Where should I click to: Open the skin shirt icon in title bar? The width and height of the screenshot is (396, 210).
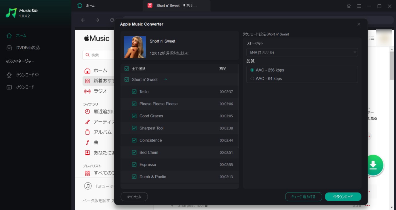349,6
